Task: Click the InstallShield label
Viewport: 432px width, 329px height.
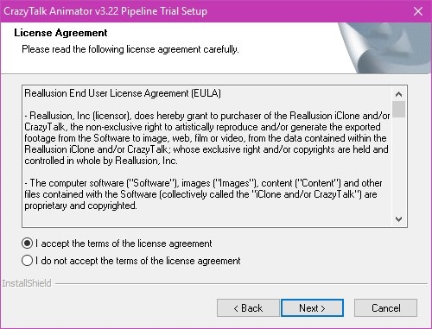Action: click(x=27, y=283)
